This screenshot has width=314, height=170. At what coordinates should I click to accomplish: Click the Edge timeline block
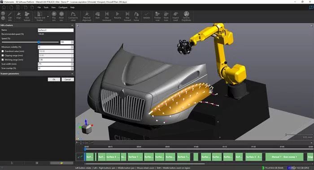(x=310, y=157)
